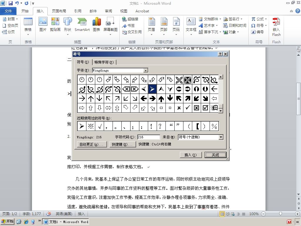Click the Embed Flash (嵌入Flash) button

pos(276,27)
